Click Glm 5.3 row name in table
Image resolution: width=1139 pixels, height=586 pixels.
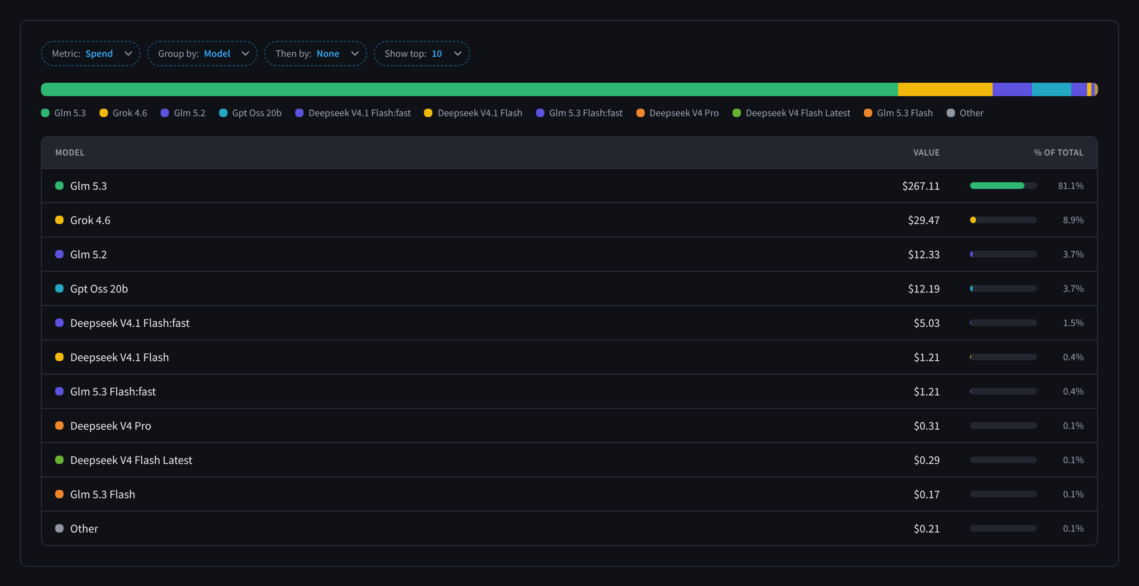[x=88, y=186]
